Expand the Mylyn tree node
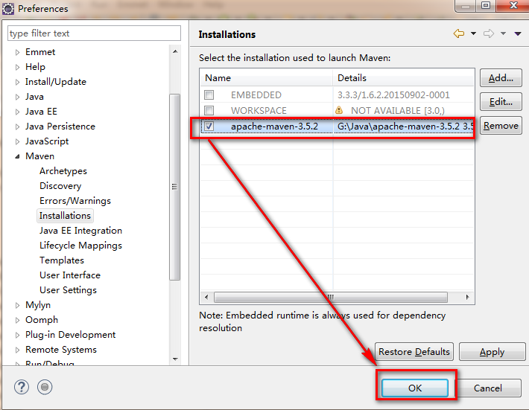 (18, 305)
